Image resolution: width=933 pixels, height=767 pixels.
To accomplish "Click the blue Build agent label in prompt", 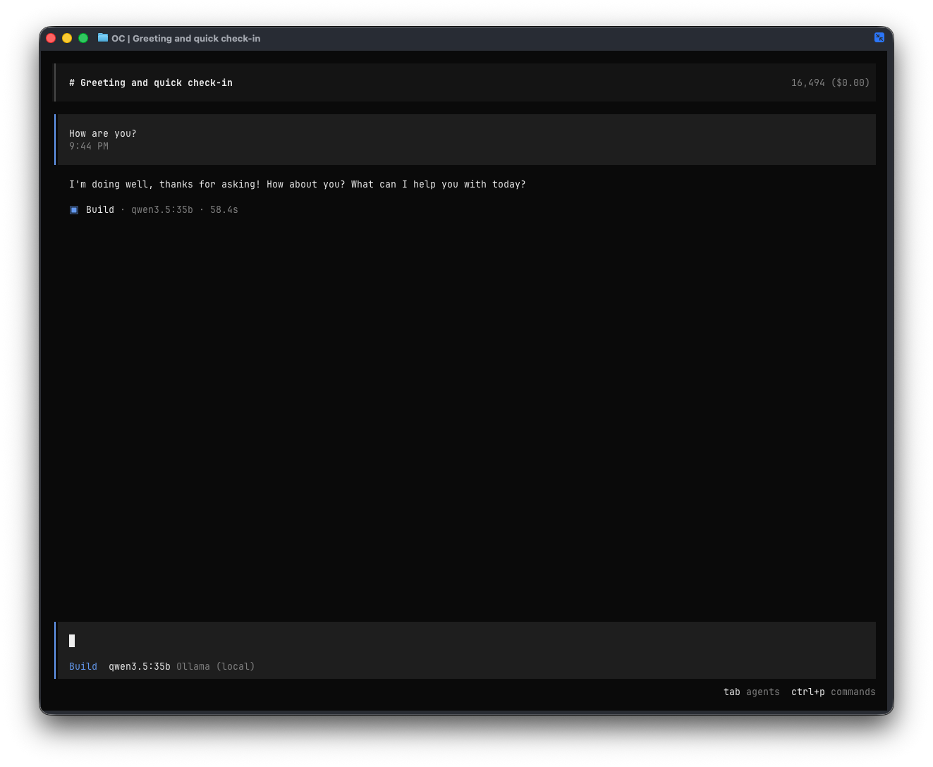I will click(x=83, y=666).
